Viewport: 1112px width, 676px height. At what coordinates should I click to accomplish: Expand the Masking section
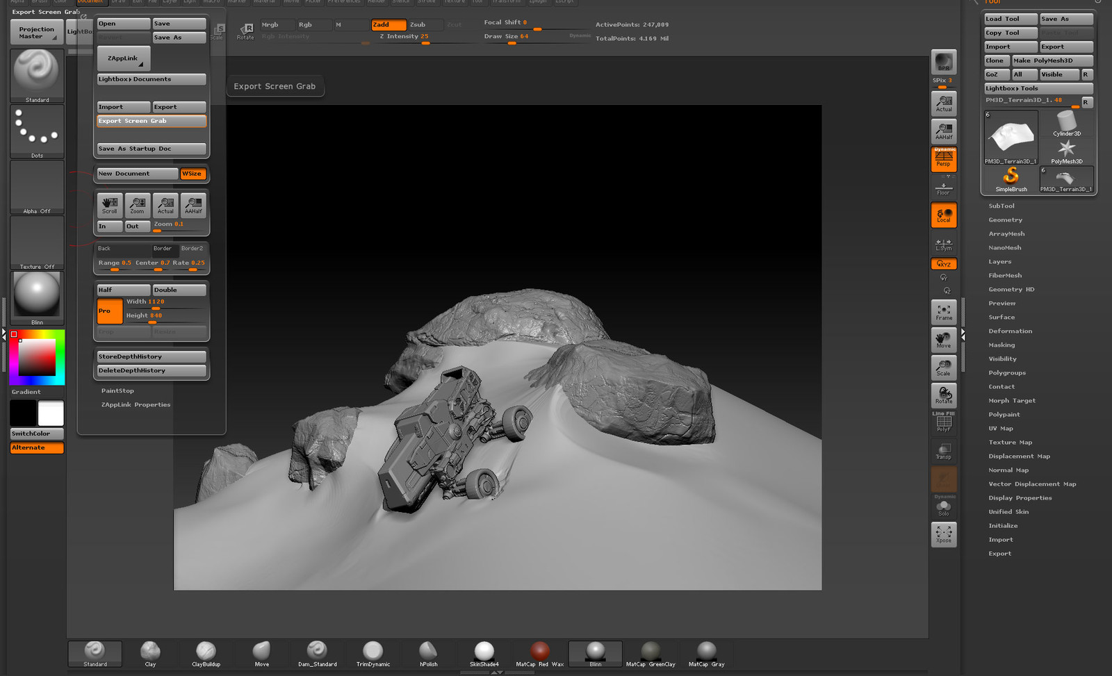(x=1001, y=345)
